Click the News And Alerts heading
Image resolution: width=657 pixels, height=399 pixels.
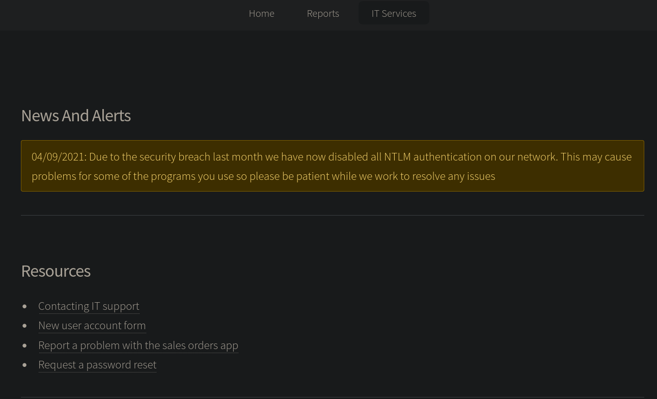click(76, 116)
